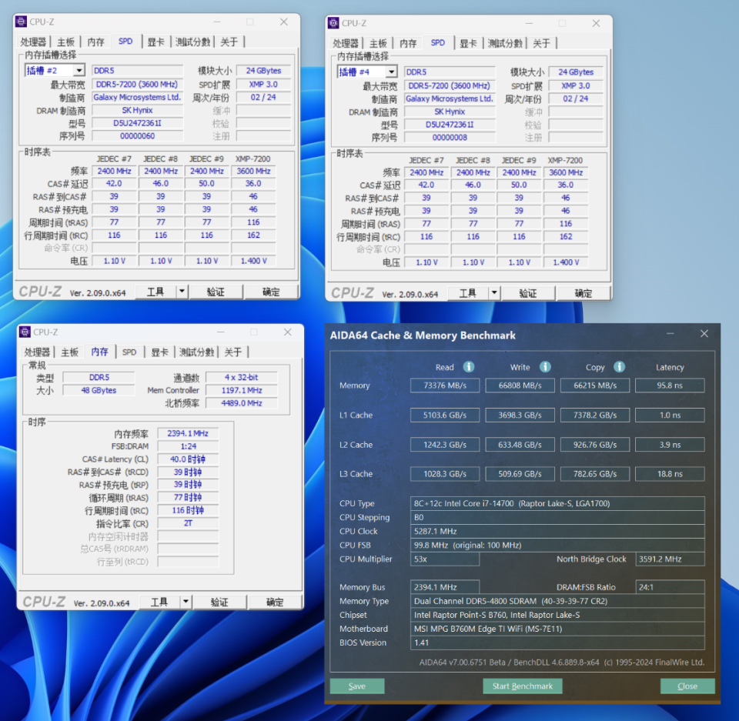The width and height of the screenshot is (739, 721).
Task: Click the AIDA64 Close button
Action: click(687, 686)
